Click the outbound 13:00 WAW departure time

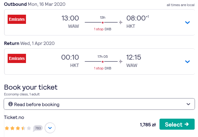70,22
